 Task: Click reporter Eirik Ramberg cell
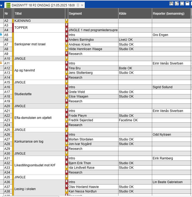coord(171,158)
